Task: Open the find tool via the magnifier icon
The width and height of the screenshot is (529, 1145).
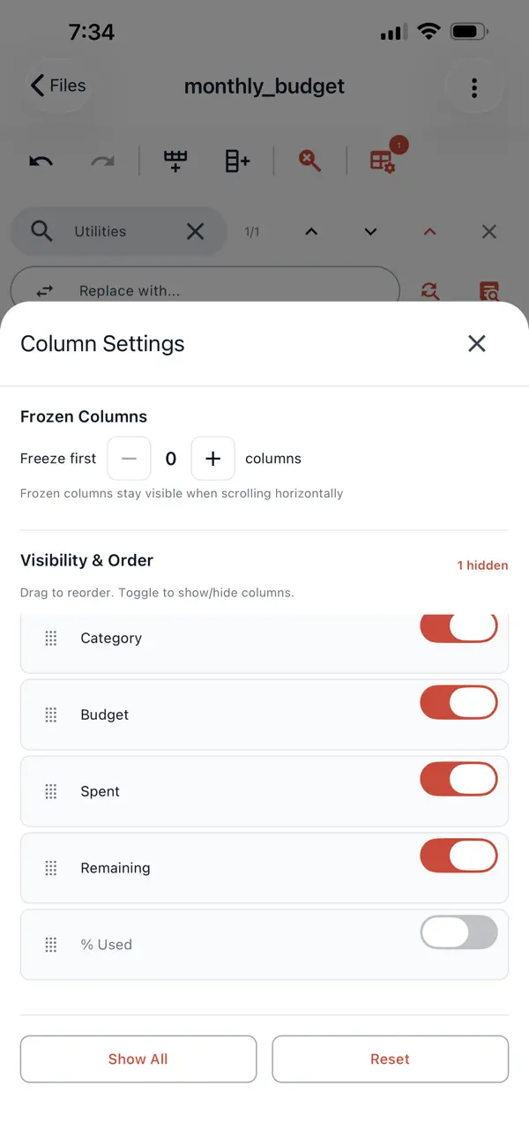Action: tap(308, 161)
